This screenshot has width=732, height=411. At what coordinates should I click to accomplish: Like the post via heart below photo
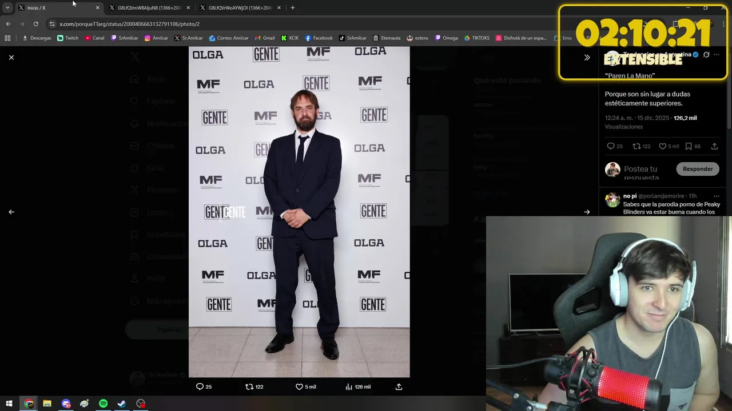click(299, 386)
